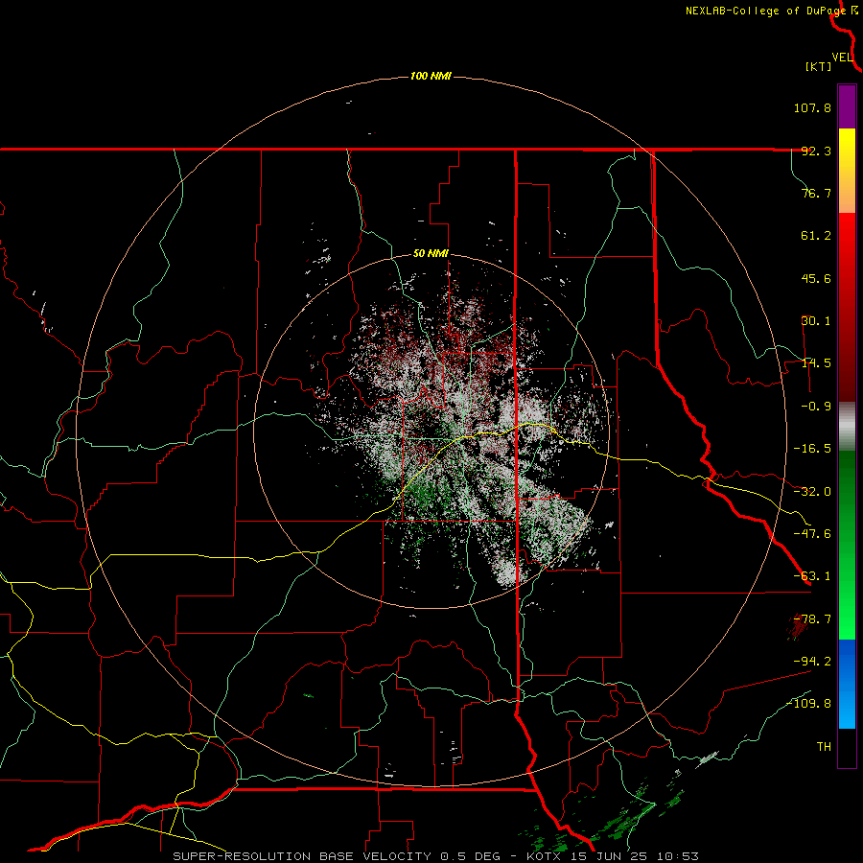Click the KOTX station identifier

tap(545, 856)
